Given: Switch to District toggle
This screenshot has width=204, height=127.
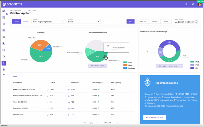Looking at the screenshot, I should pyautogui.click(x=16, y=22).
